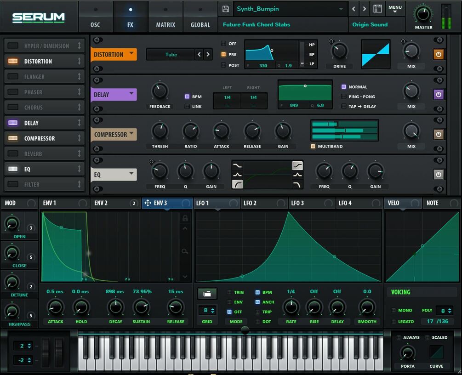Viewport: 462px width, 375px height.
Task: Toggle Compressor effect power button
Action: coord(439,134)
